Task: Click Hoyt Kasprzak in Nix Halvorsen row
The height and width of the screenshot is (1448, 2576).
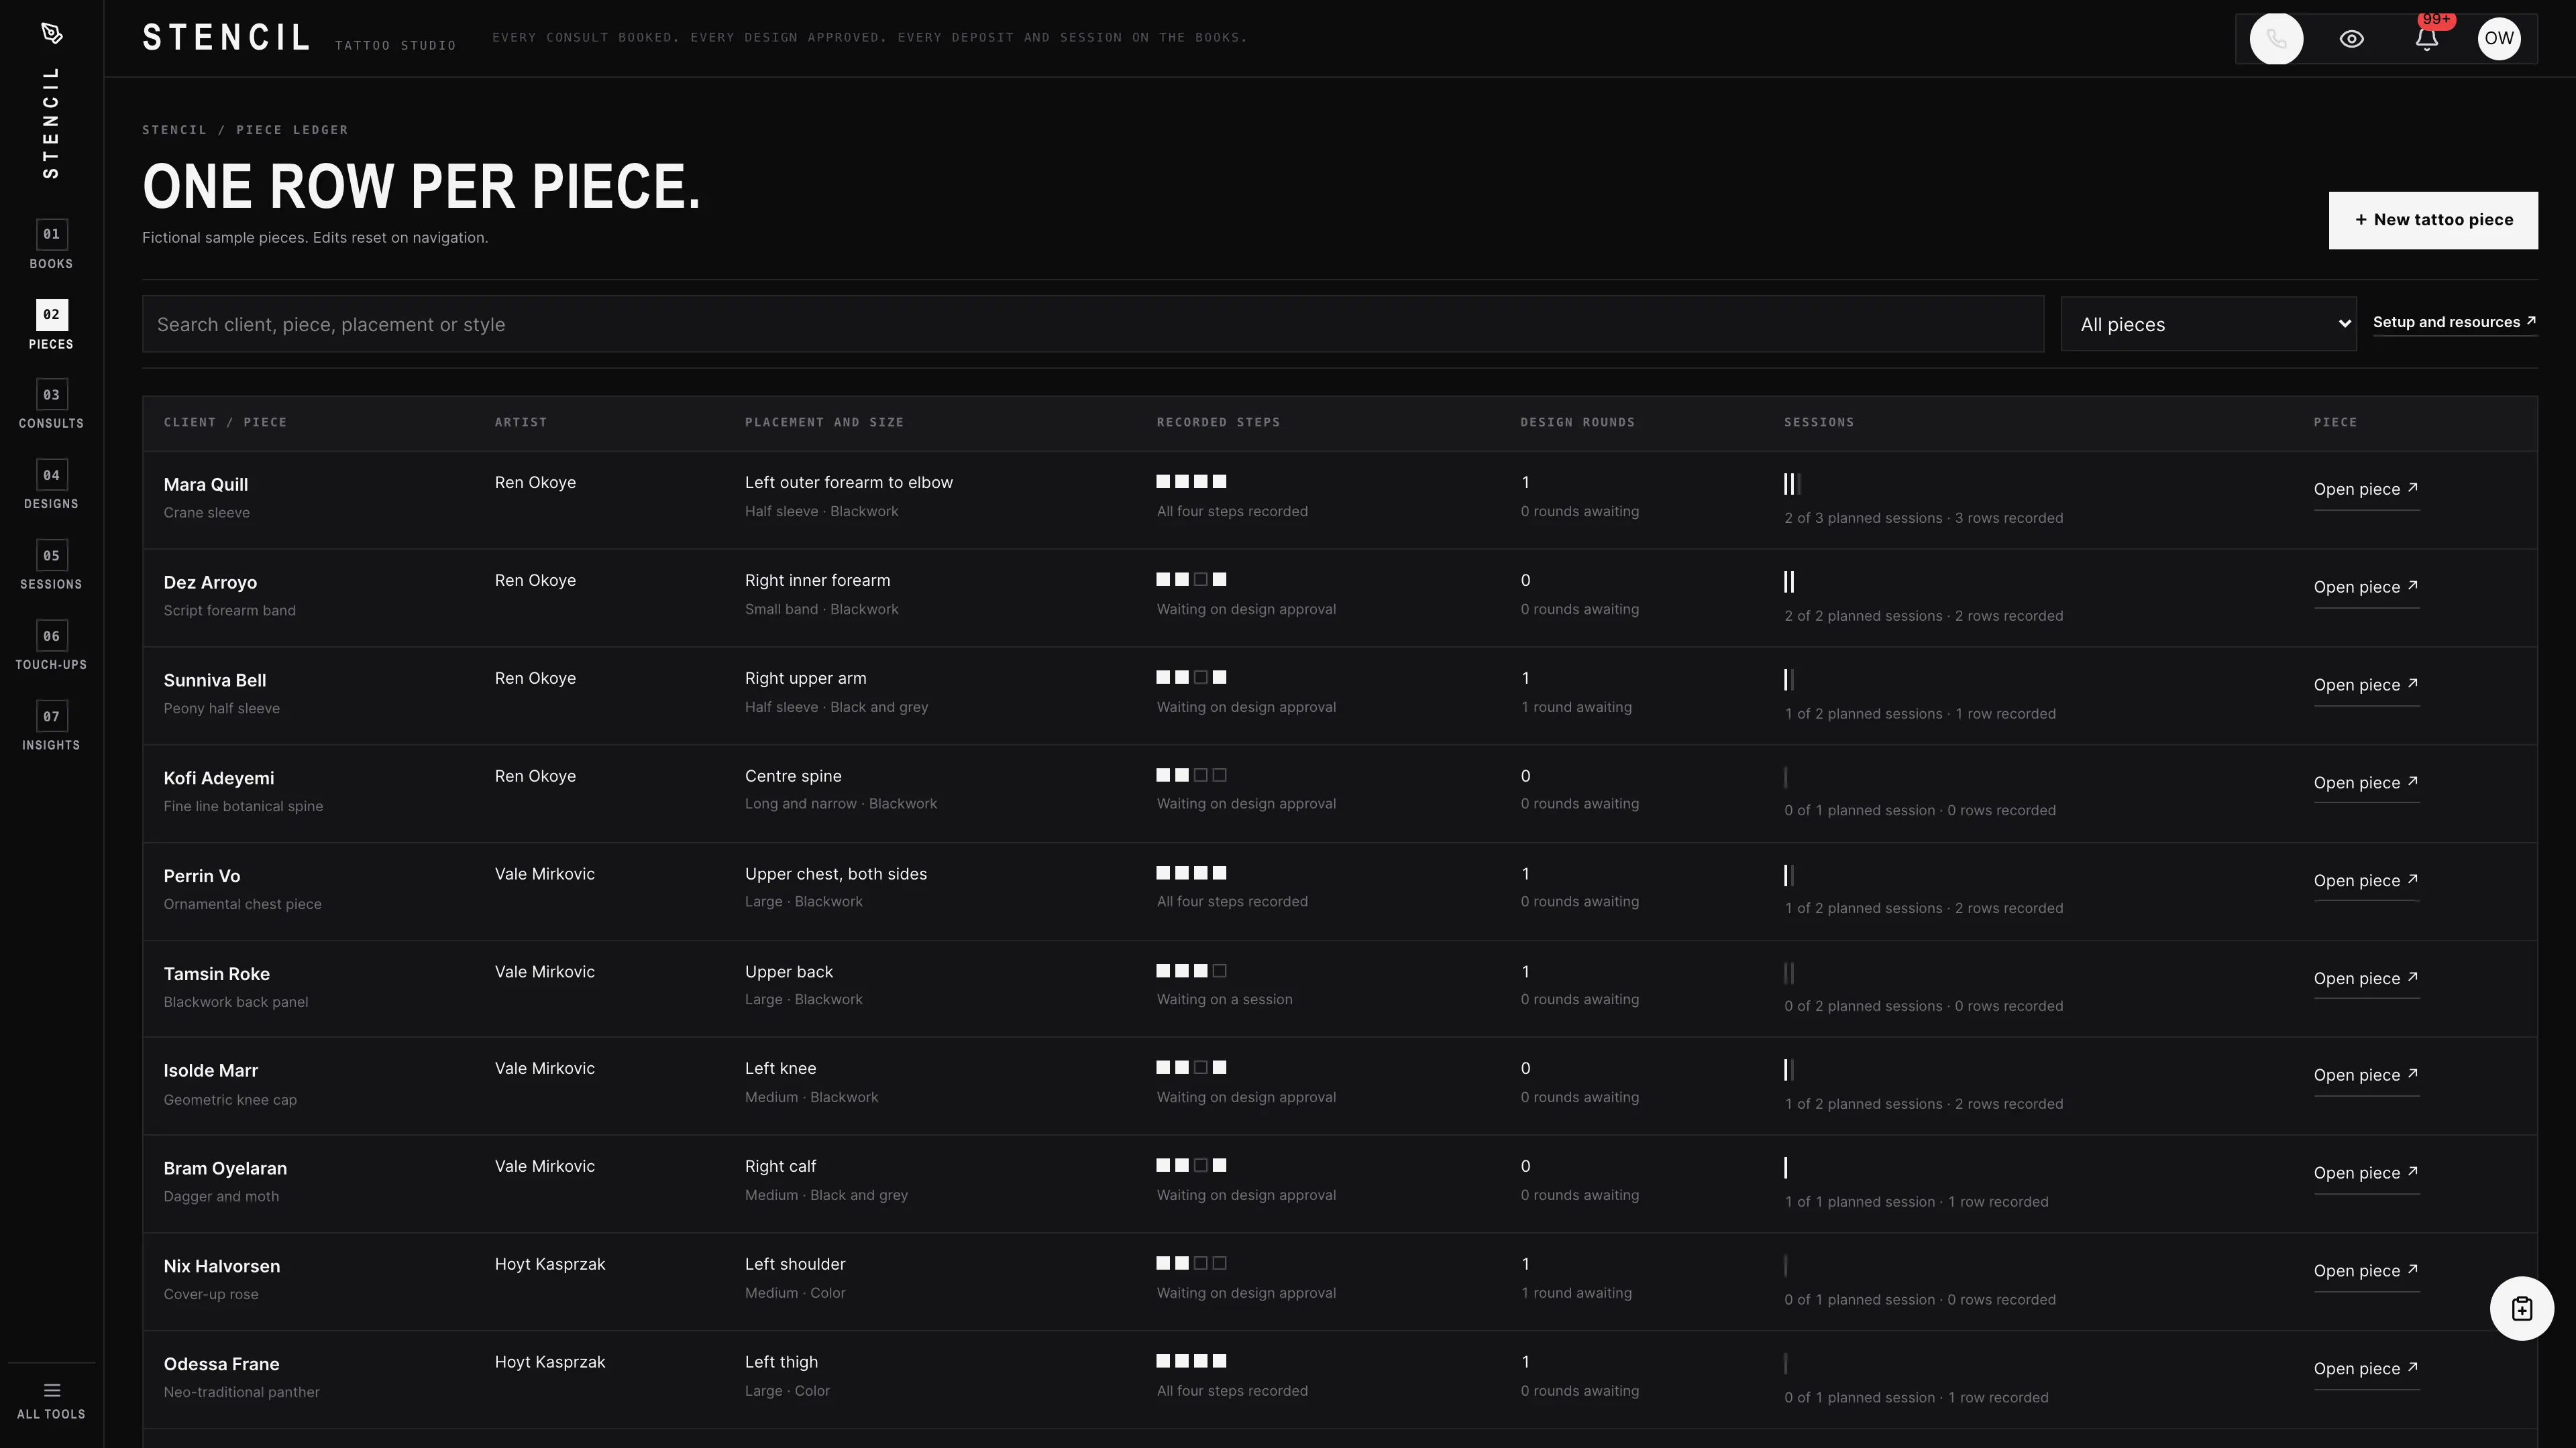Action: tap(550, 1264)
